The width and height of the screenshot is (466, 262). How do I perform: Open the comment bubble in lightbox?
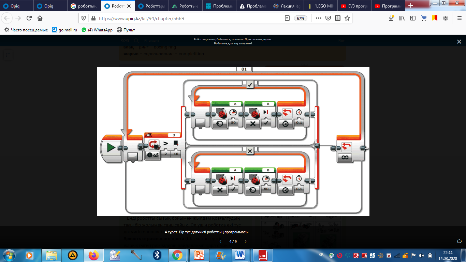pyautogui.click(x=459, y=242)
